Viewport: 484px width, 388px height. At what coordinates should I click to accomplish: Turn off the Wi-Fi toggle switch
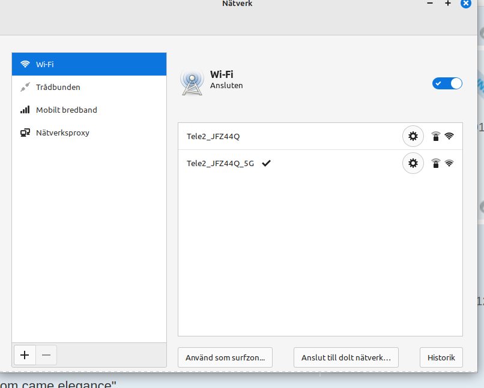click(x=447, y=83)
